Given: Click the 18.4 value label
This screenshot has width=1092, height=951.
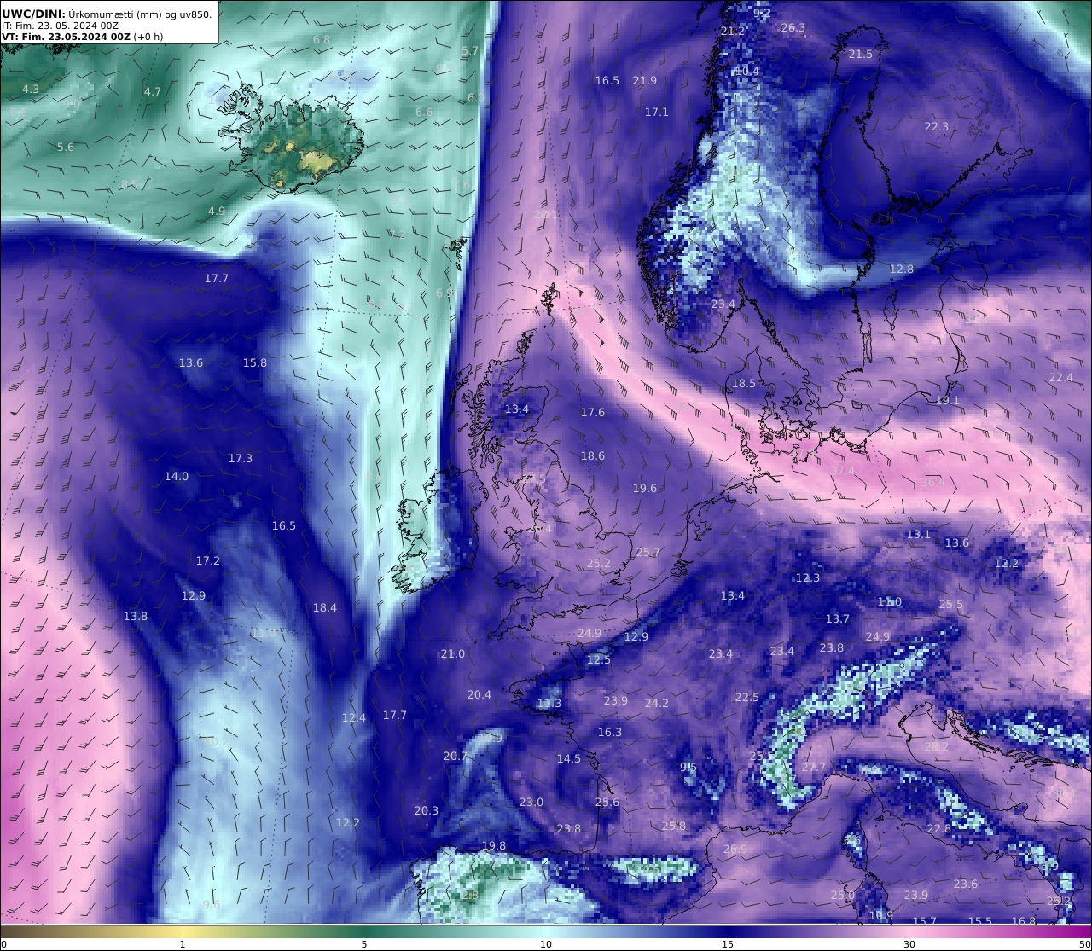Looking at the screenshot, I should pos(325,607).
